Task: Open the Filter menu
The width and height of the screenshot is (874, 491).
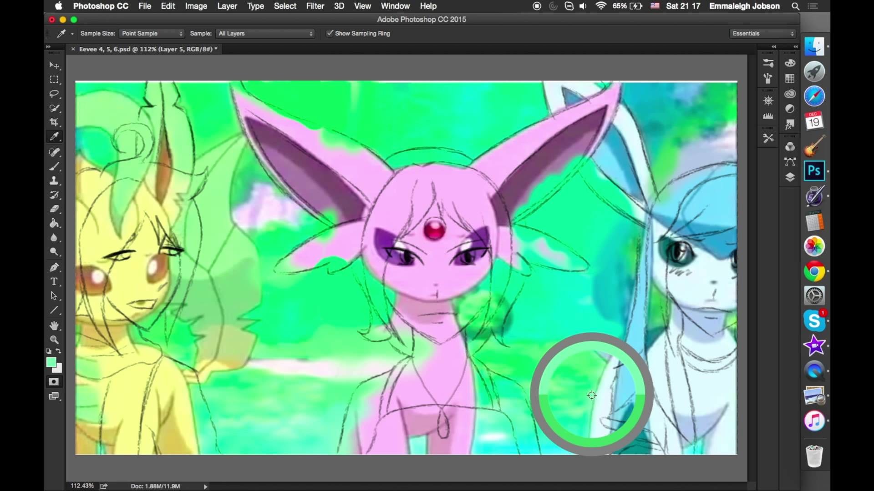Action: [315, 6]
